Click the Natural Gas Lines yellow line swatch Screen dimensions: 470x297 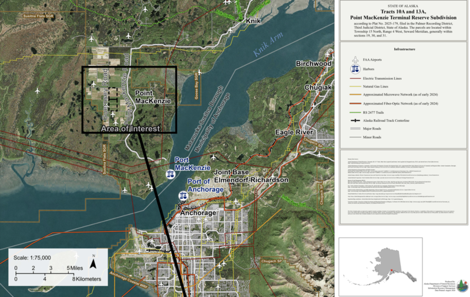click(x=355, y=86)
